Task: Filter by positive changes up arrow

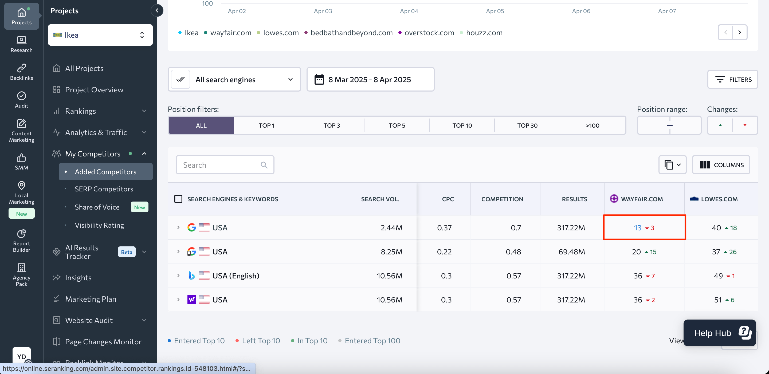Action: pyautogui.click(x=720, y=125)
